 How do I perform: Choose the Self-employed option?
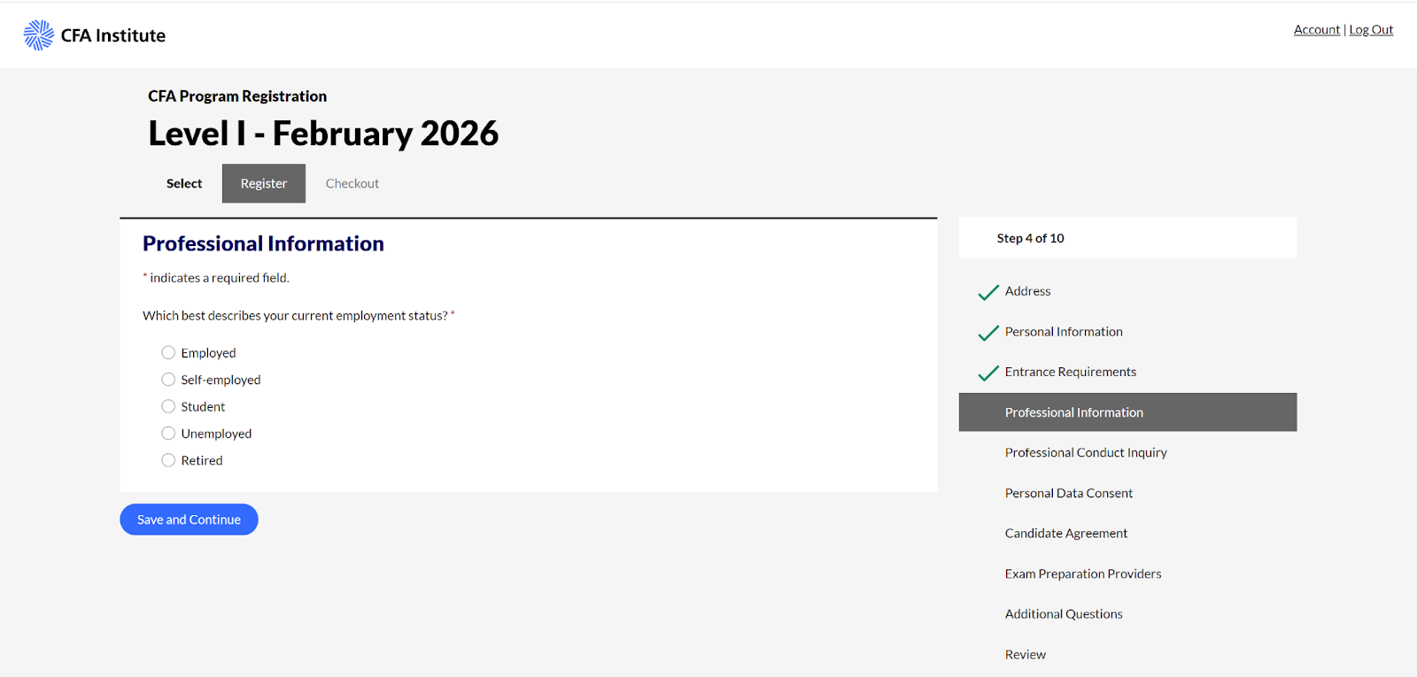(x=168, y=380)
